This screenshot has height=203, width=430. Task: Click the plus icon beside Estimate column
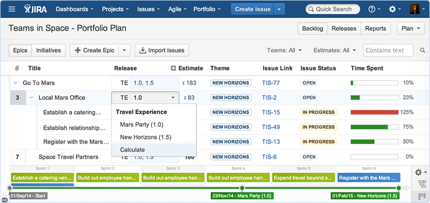(x=173, y=68)
